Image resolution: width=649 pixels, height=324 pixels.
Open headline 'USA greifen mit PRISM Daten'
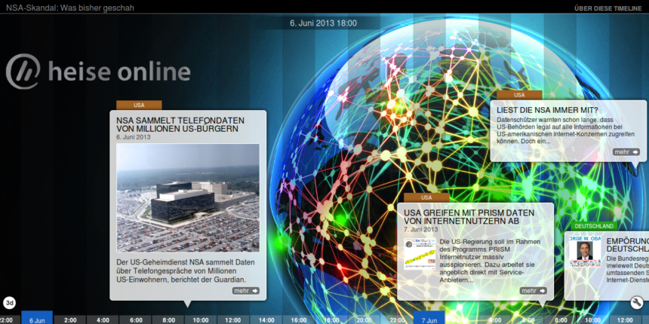point(469,217)
